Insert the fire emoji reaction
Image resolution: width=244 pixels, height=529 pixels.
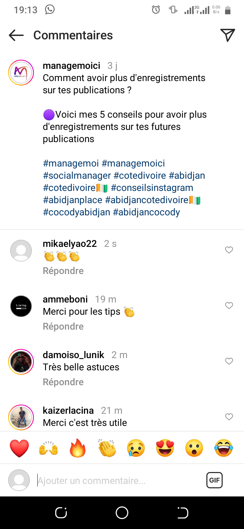tap(78, 448)
